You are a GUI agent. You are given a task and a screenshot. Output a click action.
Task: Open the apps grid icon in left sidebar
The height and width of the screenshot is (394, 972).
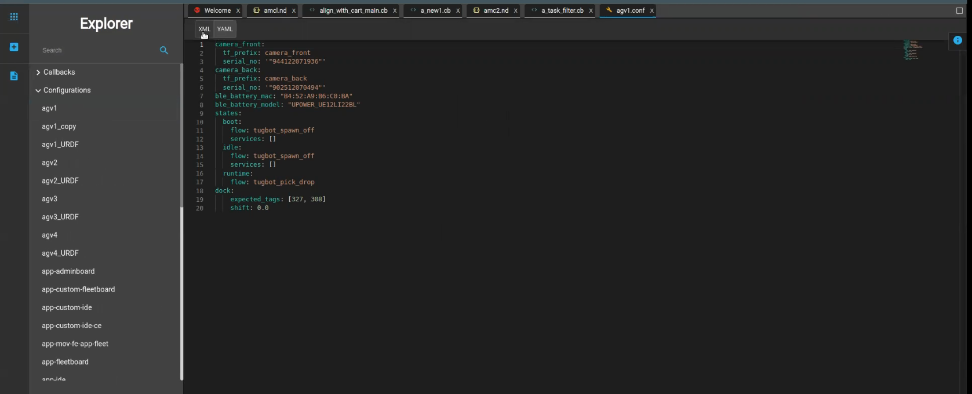[x=14, y=17]
